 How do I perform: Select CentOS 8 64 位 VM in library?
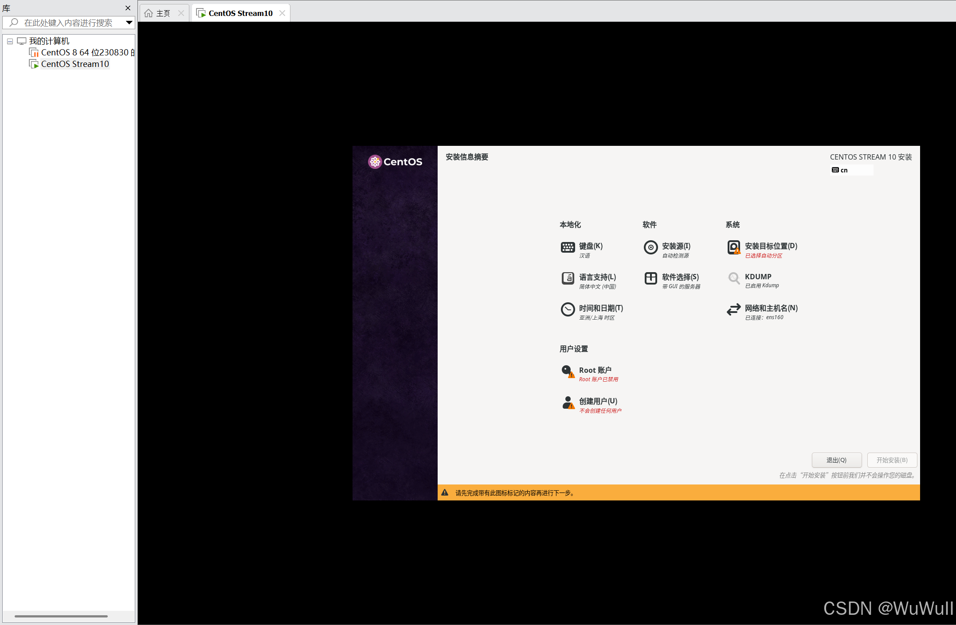tap(84, 52)
